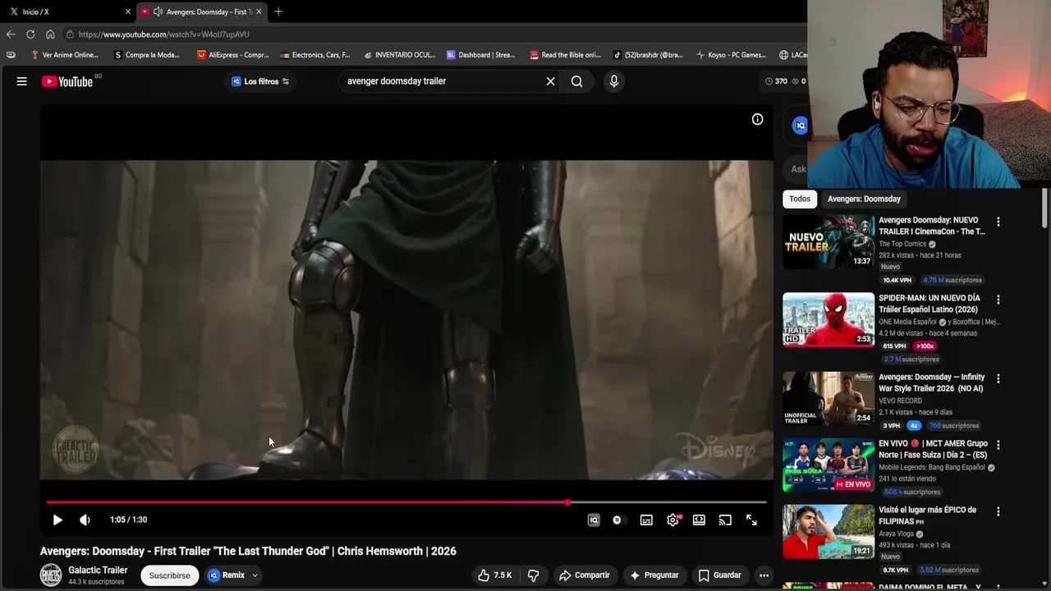Image resolution: width=1051 pixels, height=591 pixels.
Task: Start voice search with the microphone
Action: coord(613,81)
